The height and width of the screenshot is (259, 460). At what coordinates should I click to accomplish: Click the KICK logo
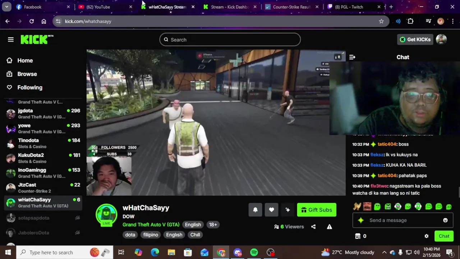(x=37, y=39)
